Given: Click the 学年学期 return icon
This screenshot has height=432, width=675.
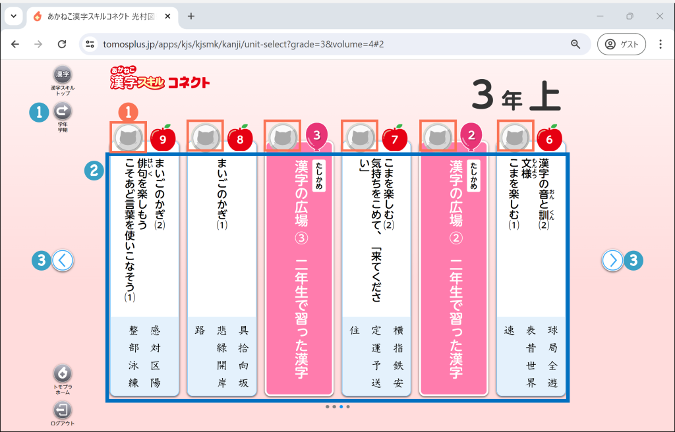Looking at the screenshot, I should [x=63, y=111].
